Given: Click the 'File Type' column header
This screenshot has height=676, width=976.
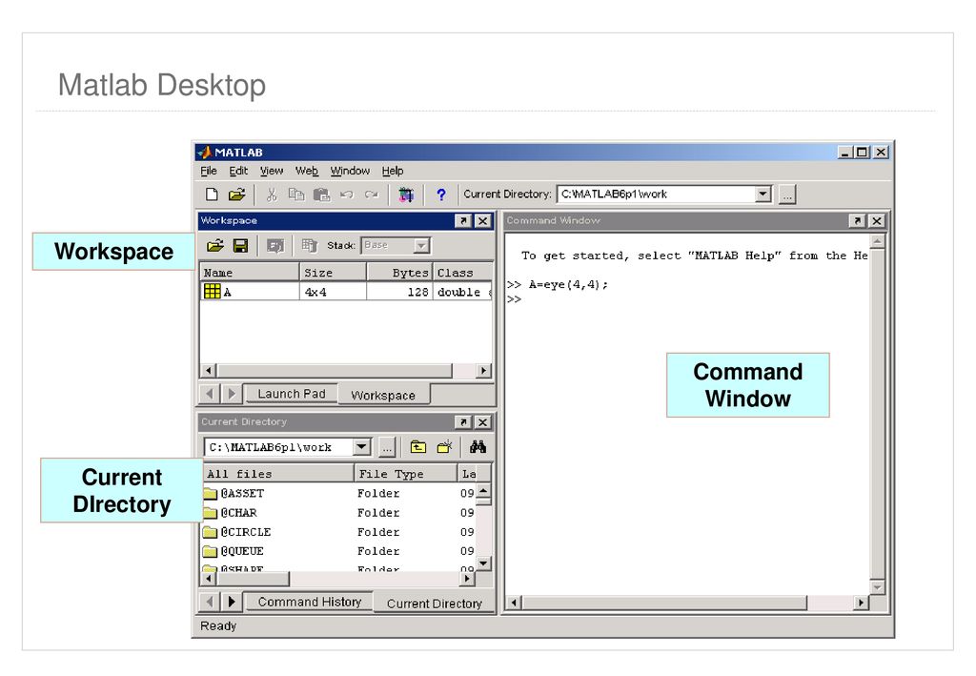Looking at the screenshot, I should point(406,474).
